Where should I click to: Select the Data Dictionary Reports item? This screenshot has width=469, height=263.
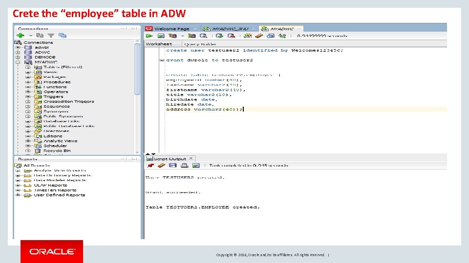pyautogui.click(x=63, y=175)
